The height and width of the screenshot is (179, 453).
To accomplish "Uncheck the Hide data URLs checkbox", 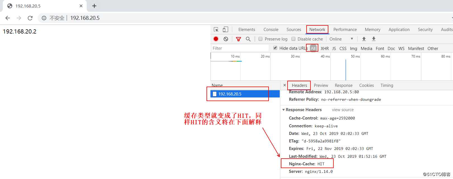I will [x=275, y=48].
